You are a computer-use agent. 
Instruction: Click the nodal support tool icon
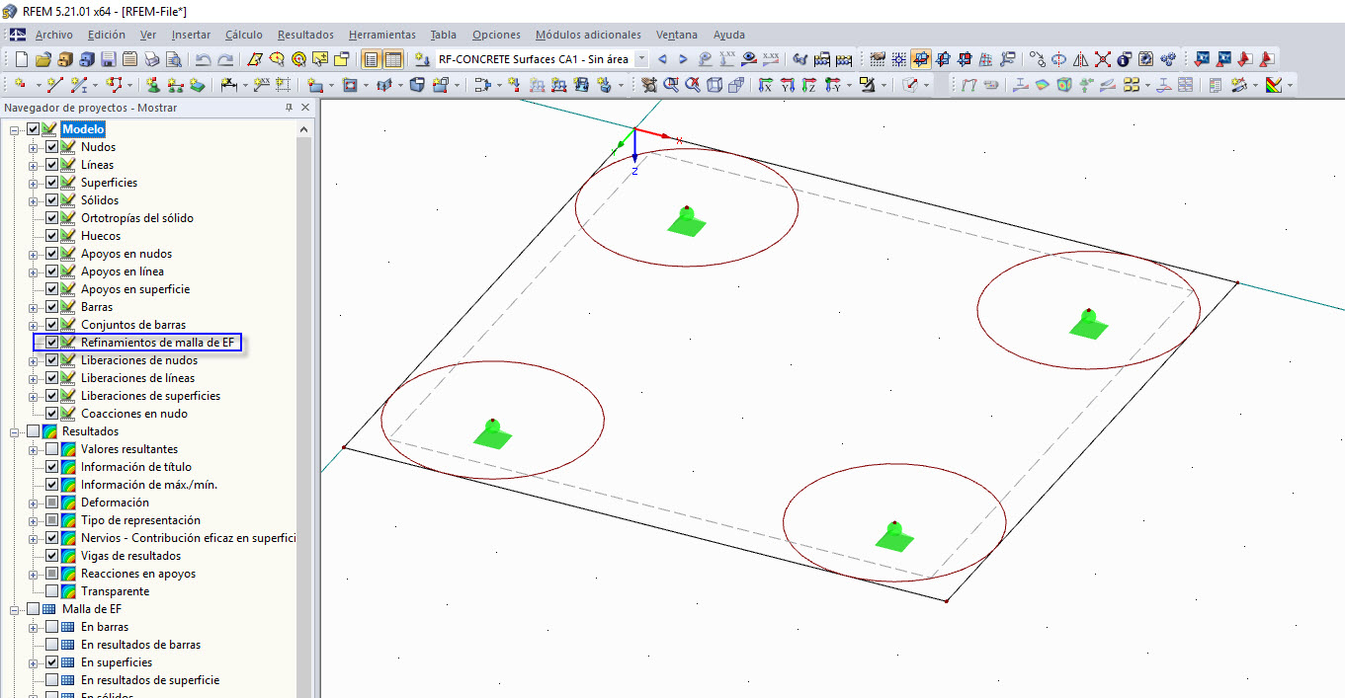pyautogui.click(x=154, y=85)
